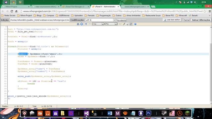
Task: Open the Baixar PS2 bookmarks folder
Action: pyautogui.click(x=168, y=16)
